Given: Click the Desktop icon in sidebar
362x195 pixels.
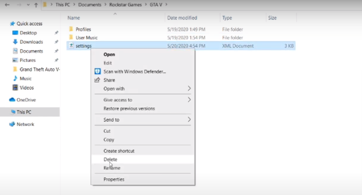Looking at the screenshot, I should (x=15, y=33).
